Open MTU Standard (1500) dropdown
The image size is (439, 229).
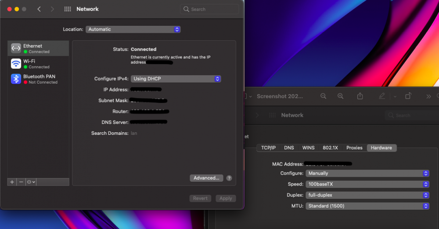point(367,206)
